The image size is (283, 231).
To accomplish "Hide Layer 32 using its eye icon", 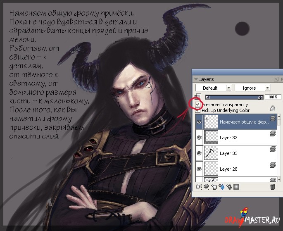I will tap(199, 138).
